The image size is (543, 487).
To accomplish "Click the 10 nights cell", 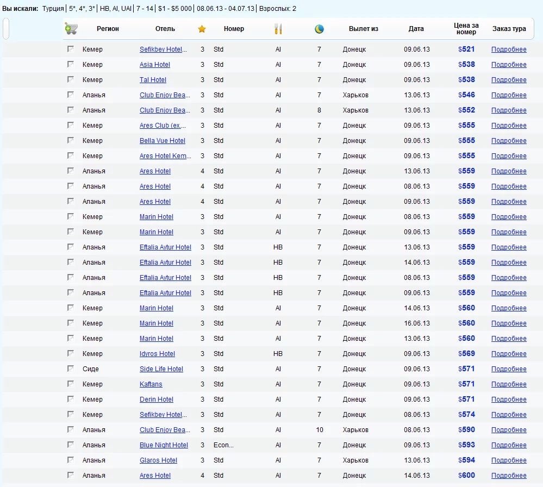I will click(x=319, y=430).
